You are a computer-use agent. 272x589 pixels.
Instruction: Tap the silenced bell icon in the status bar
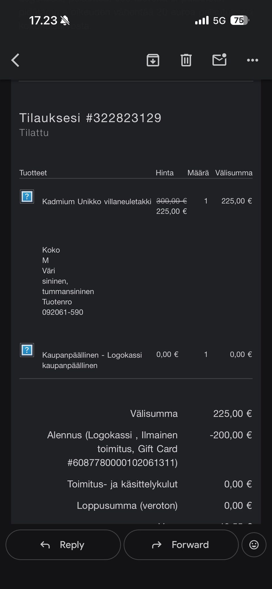[x=65, y=20]
